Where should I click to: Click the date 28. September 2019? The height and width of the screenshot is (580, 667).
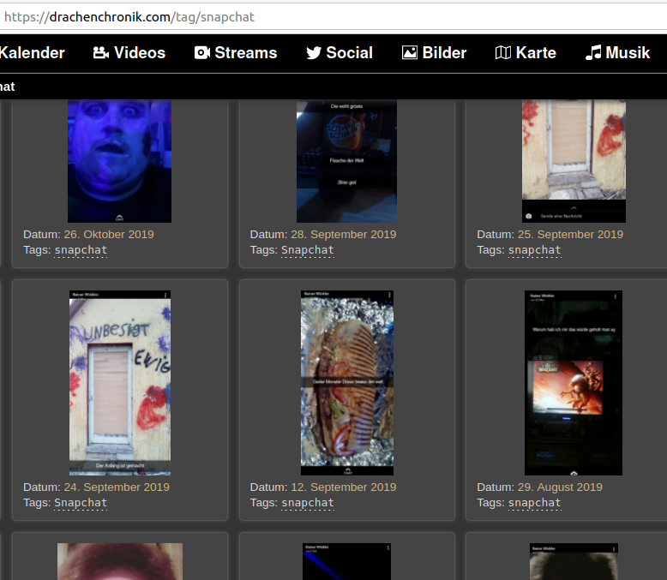(343, 234)
